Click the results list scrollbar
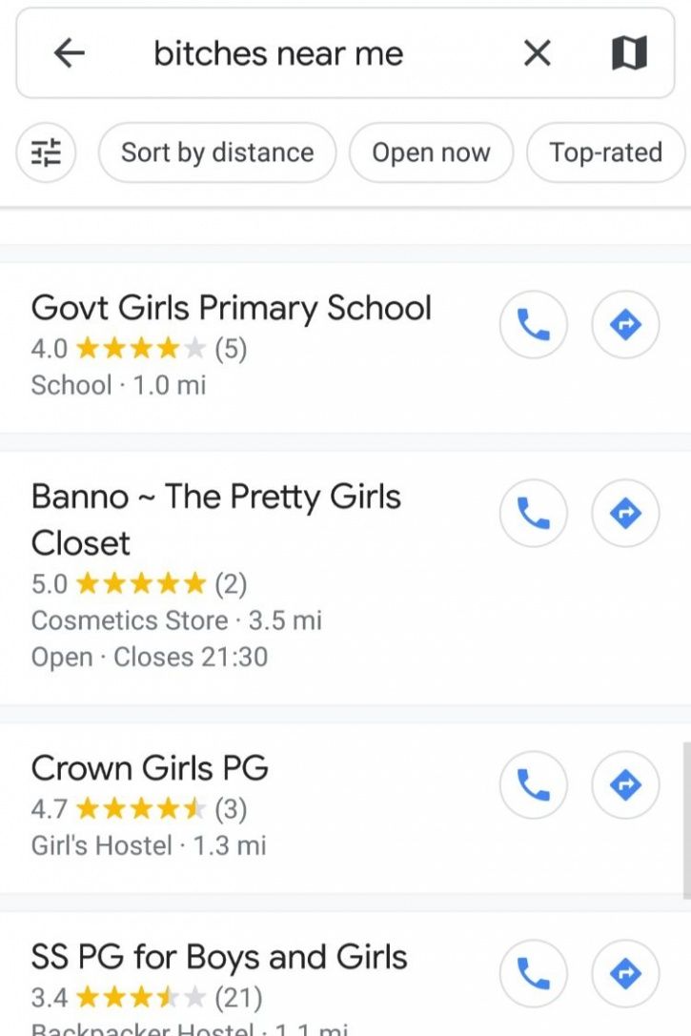Viewport: 691px width, 1036px height. click(x=687, y=820)
